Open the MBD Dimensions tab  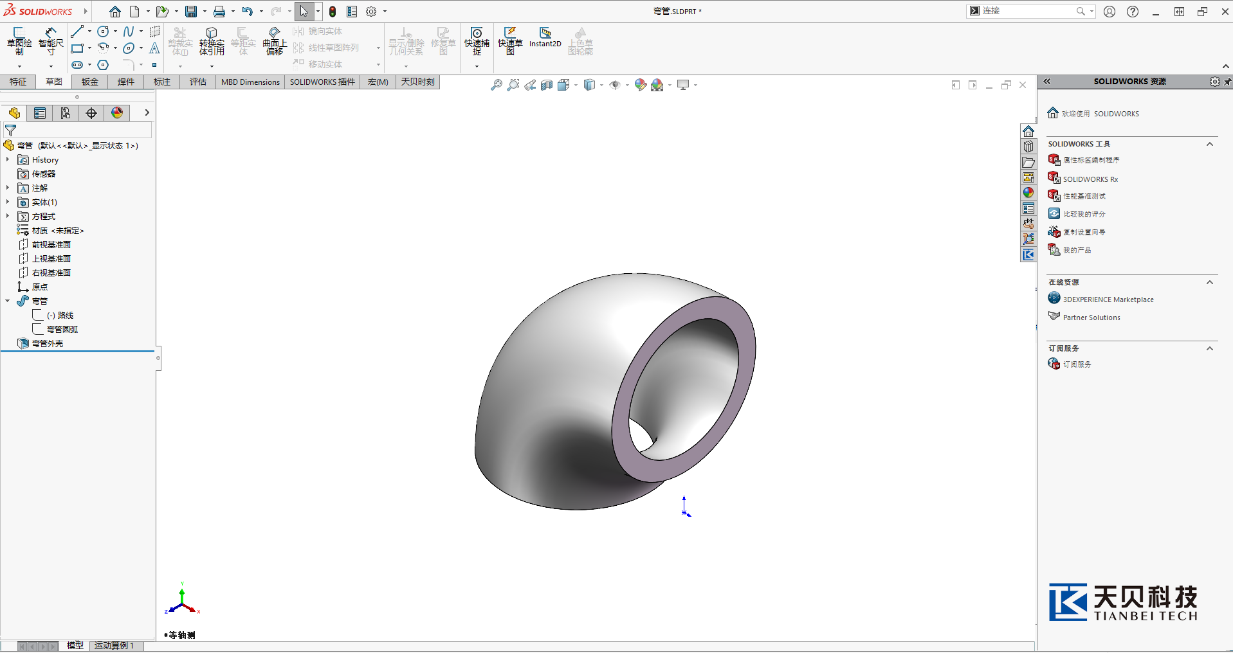click(250, 82)
